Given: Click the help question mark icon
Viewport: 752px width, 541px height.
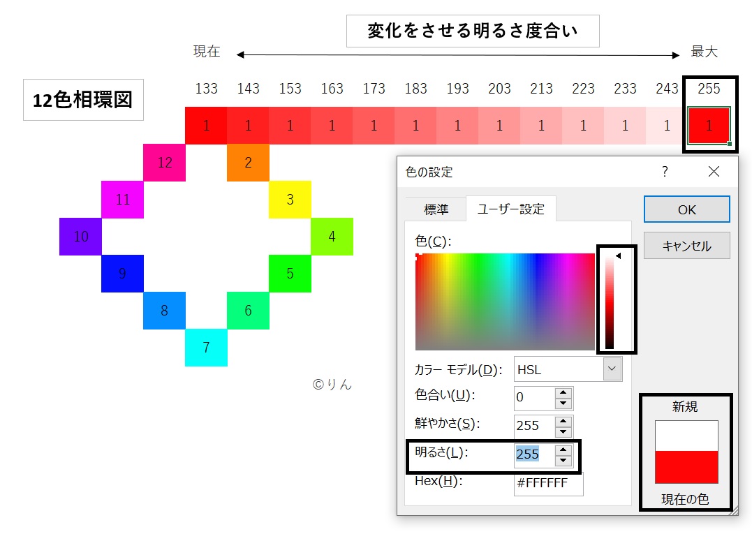Looking at the screenshot, I should 664,172.
